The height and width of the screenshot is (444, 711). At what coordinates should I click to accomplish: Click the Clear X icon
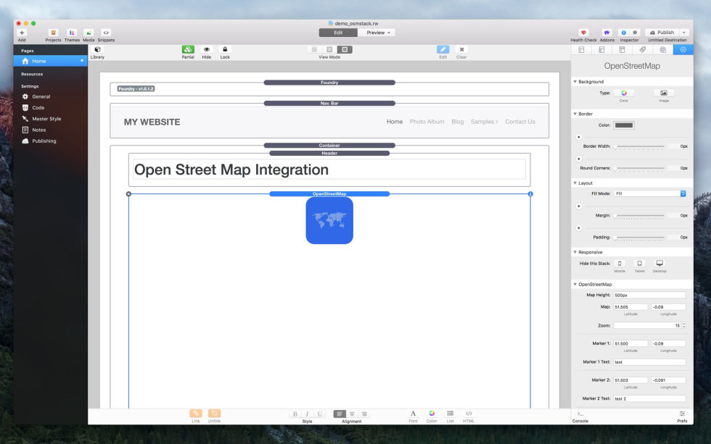[x=461, y=49]
